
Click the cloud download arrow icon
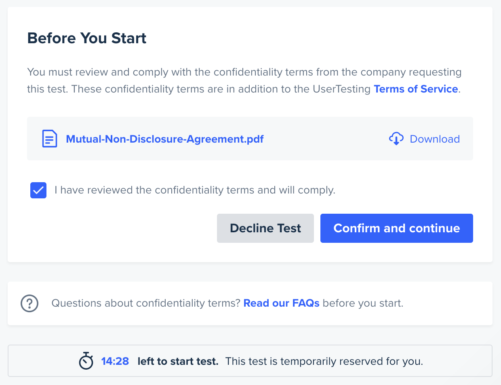coord(396,139)
